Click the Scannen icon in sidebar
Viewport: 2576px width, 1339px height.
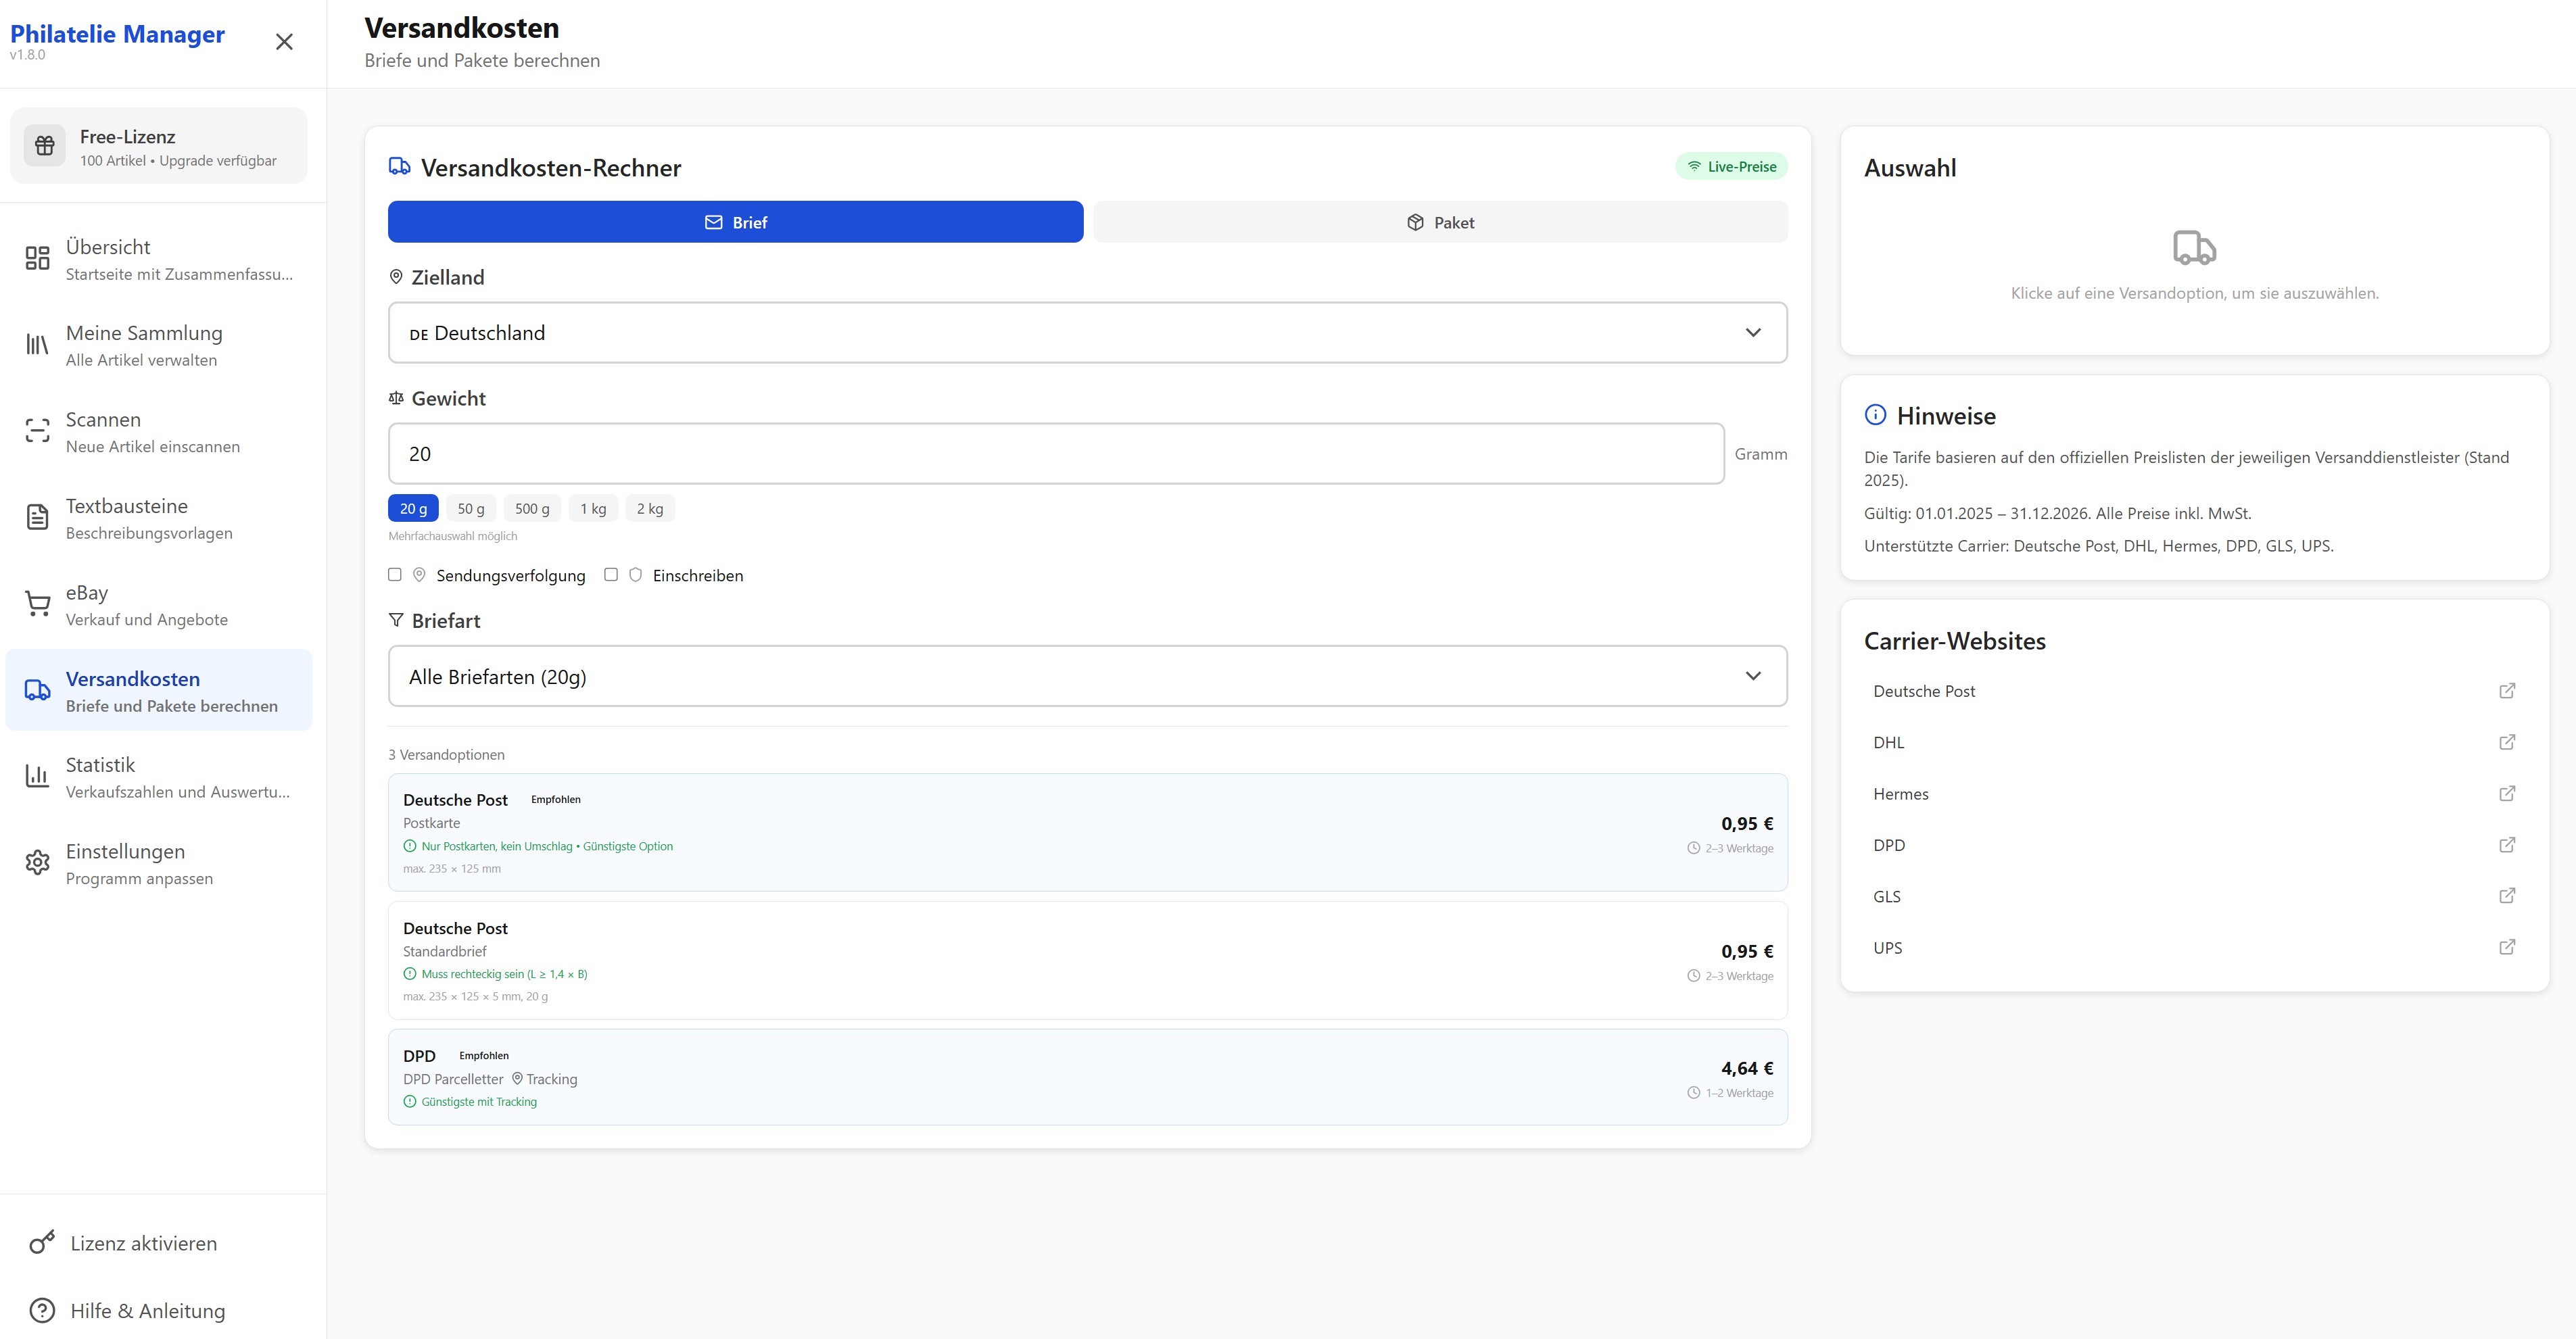click(37, 431)
